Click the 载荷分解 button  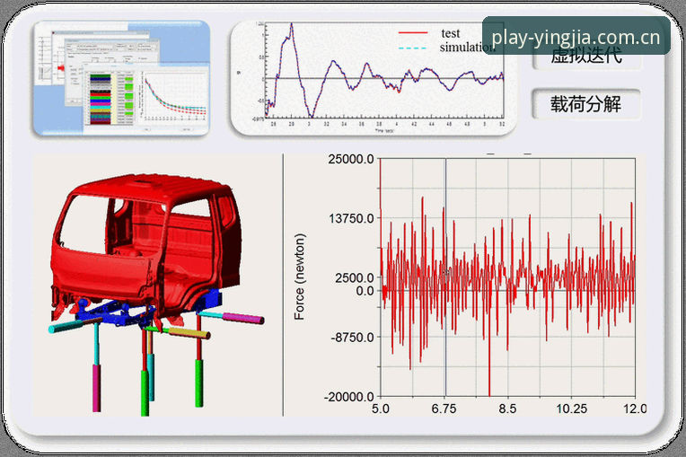coord(586,103)
